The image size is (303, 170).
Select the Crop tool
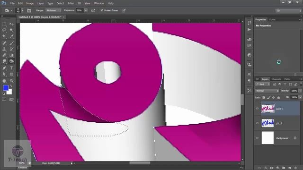click(4, 36)
